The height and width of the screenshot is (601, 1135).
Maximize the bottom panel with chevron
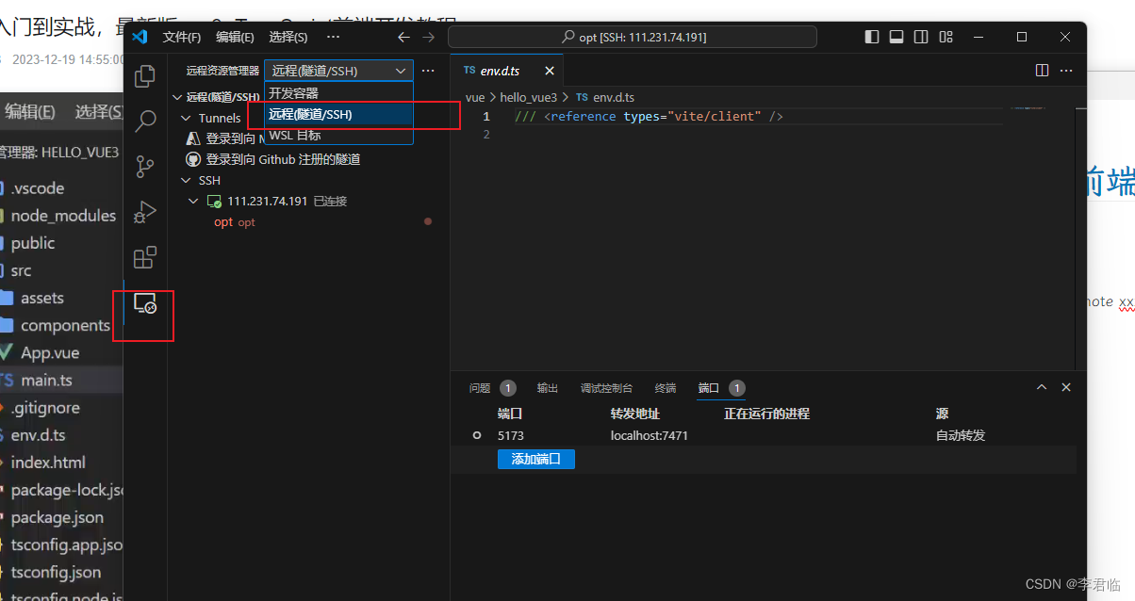1042,387
